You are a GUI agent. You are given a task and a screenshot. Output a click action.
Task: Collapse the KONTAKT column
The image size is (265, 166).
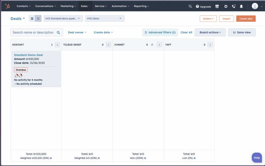tap(57, 45)
